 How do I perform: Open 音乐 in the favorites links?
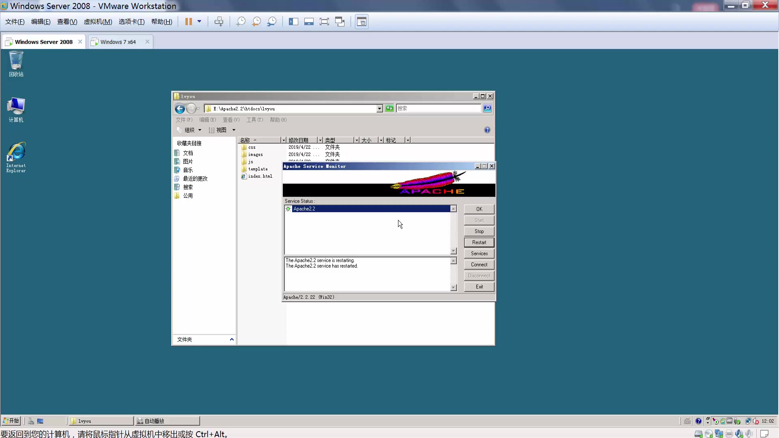188,170
